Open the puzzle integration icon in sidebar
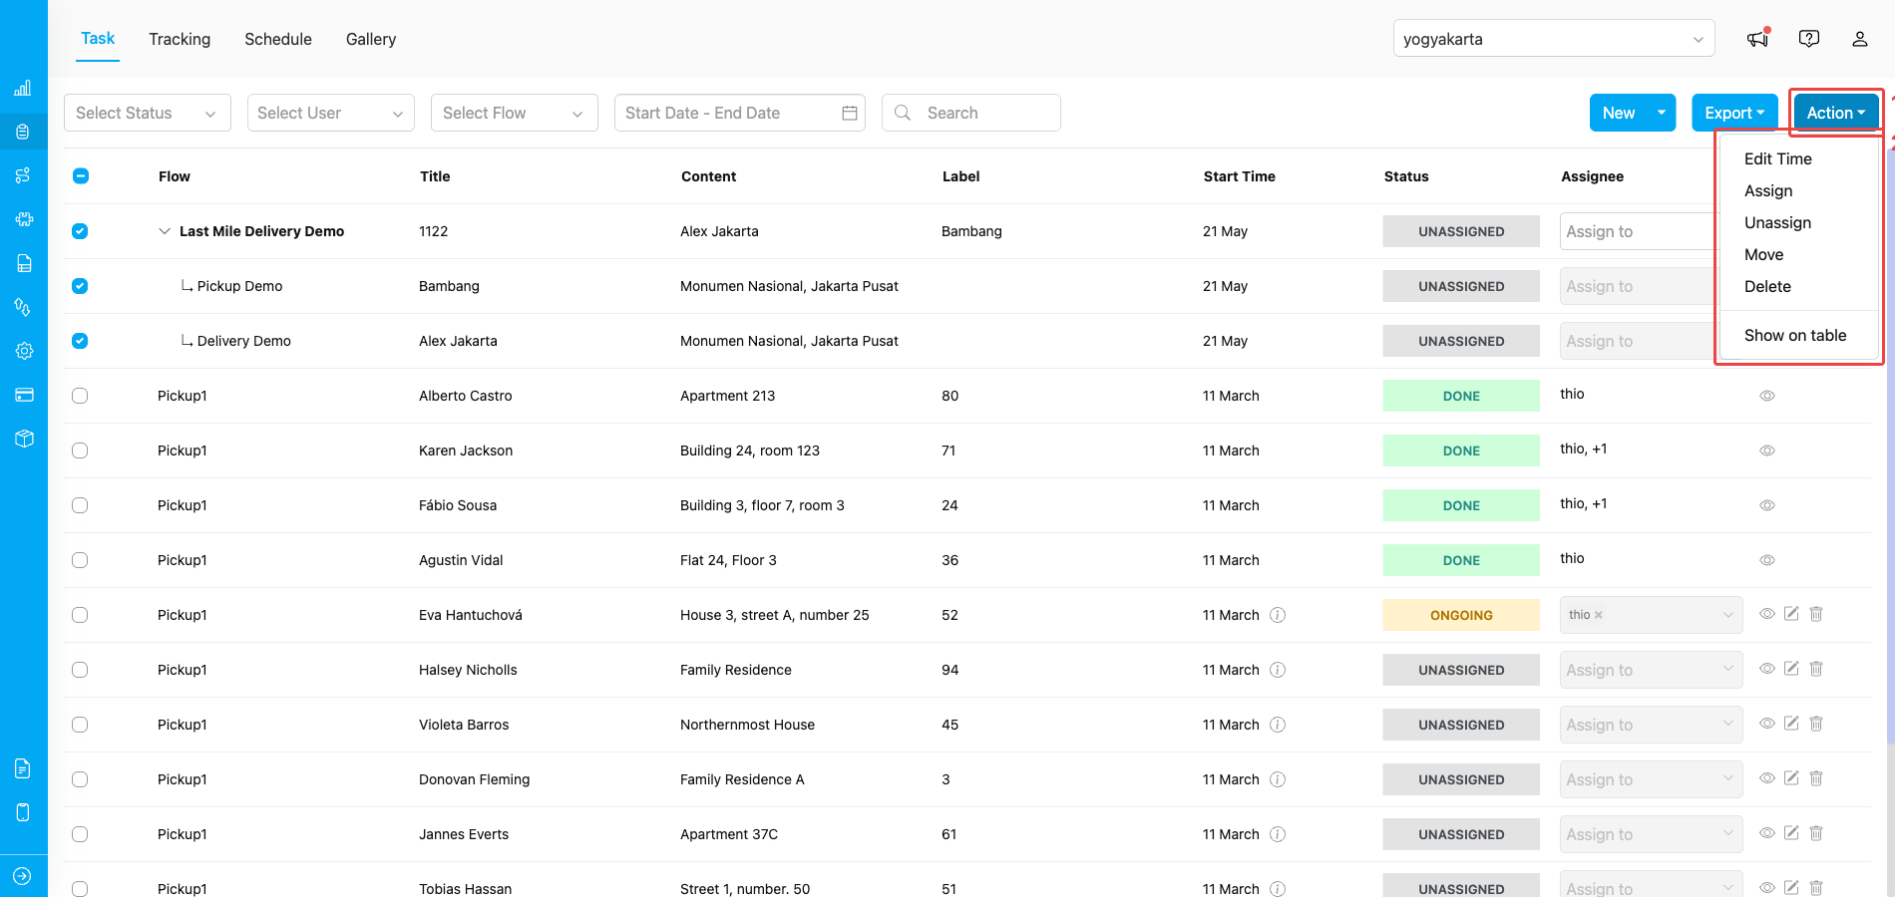 24,219
